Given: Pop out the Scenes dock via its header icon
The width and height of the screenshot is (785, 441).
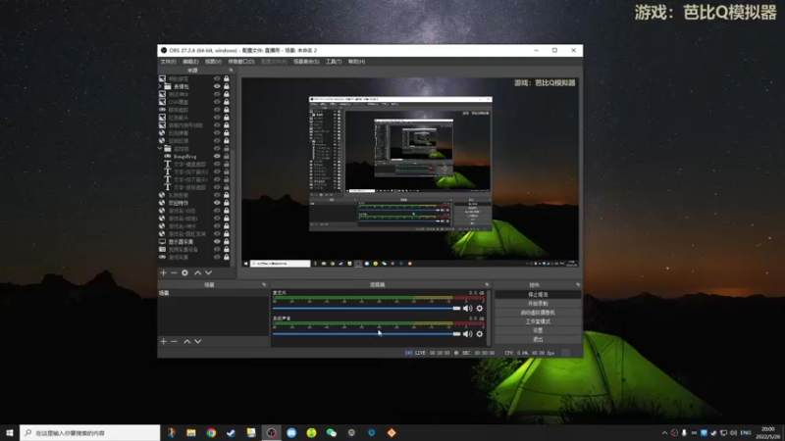Looking at the screenshot, I should (264, 284).
